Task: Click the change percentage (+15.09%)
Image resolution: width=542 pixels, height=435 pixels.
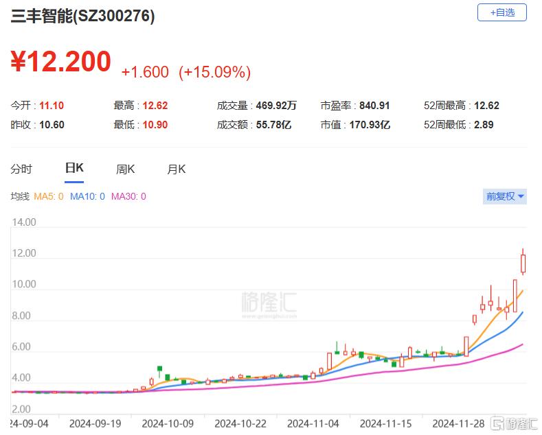Action: tap(214, 72)
